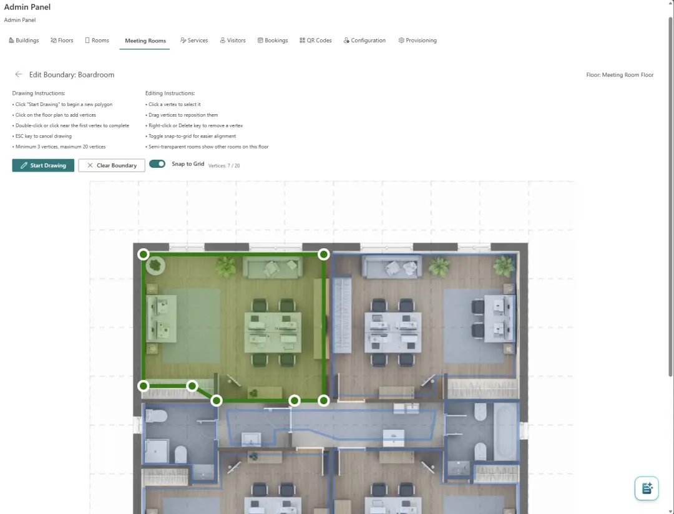The width and height of the screenshot is (674, 514).
Task: Click the pencil icon on Start Drawing
Action: [x=24, y=165]
